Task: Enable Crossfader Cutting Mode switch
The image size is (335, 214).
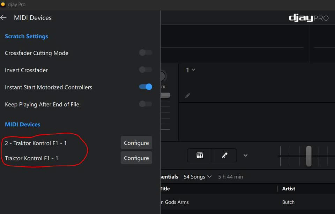Action: coord(146,53)
